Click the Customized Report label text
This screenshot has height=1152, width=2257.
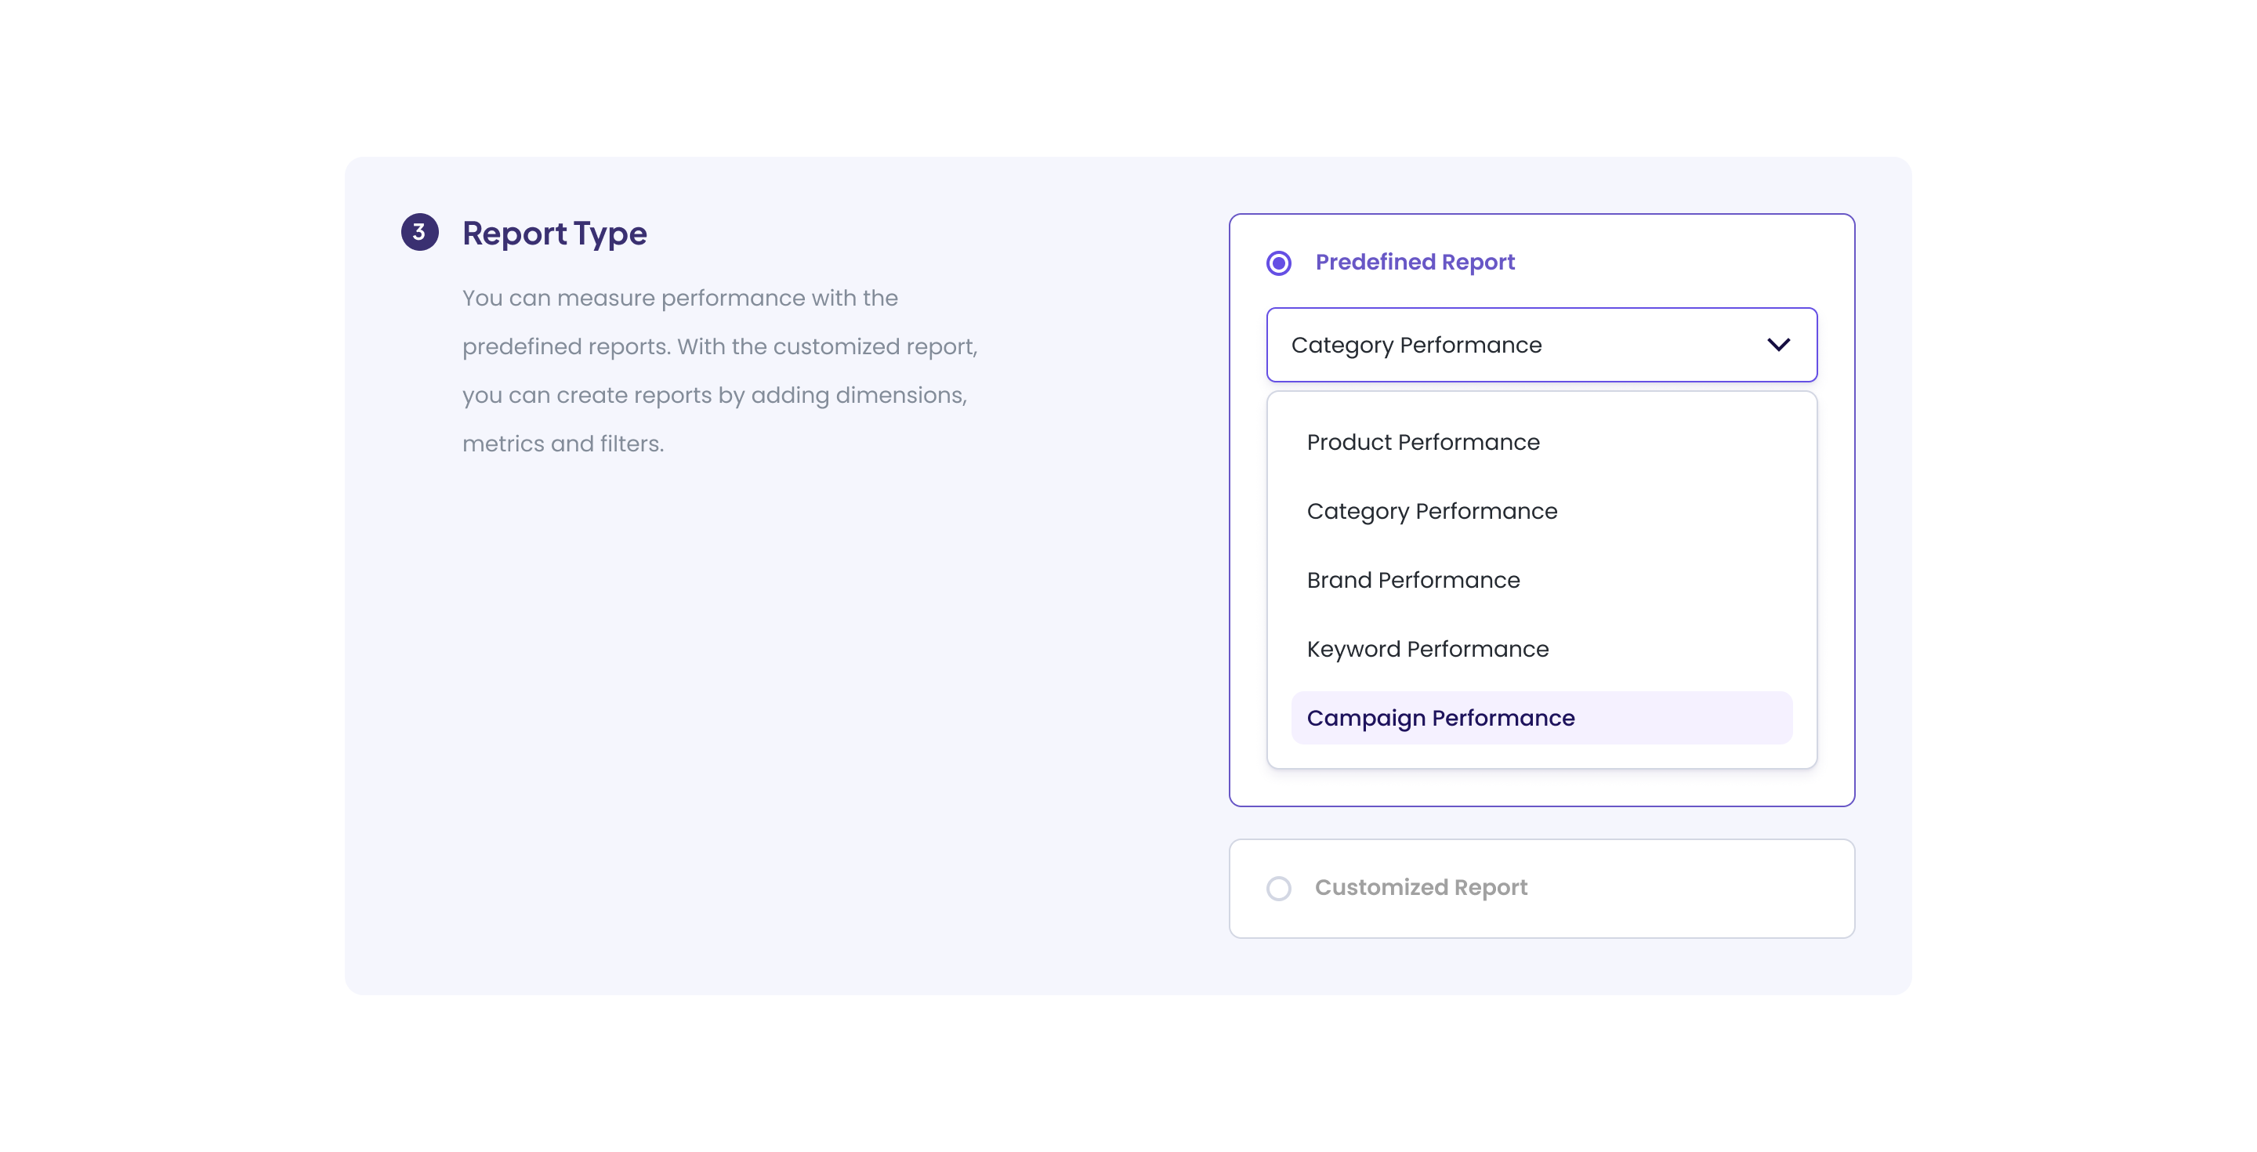[1420, 887]
